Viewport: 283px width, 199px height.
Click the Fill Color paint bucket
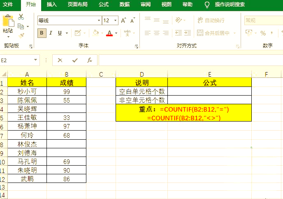pos(96,33)
